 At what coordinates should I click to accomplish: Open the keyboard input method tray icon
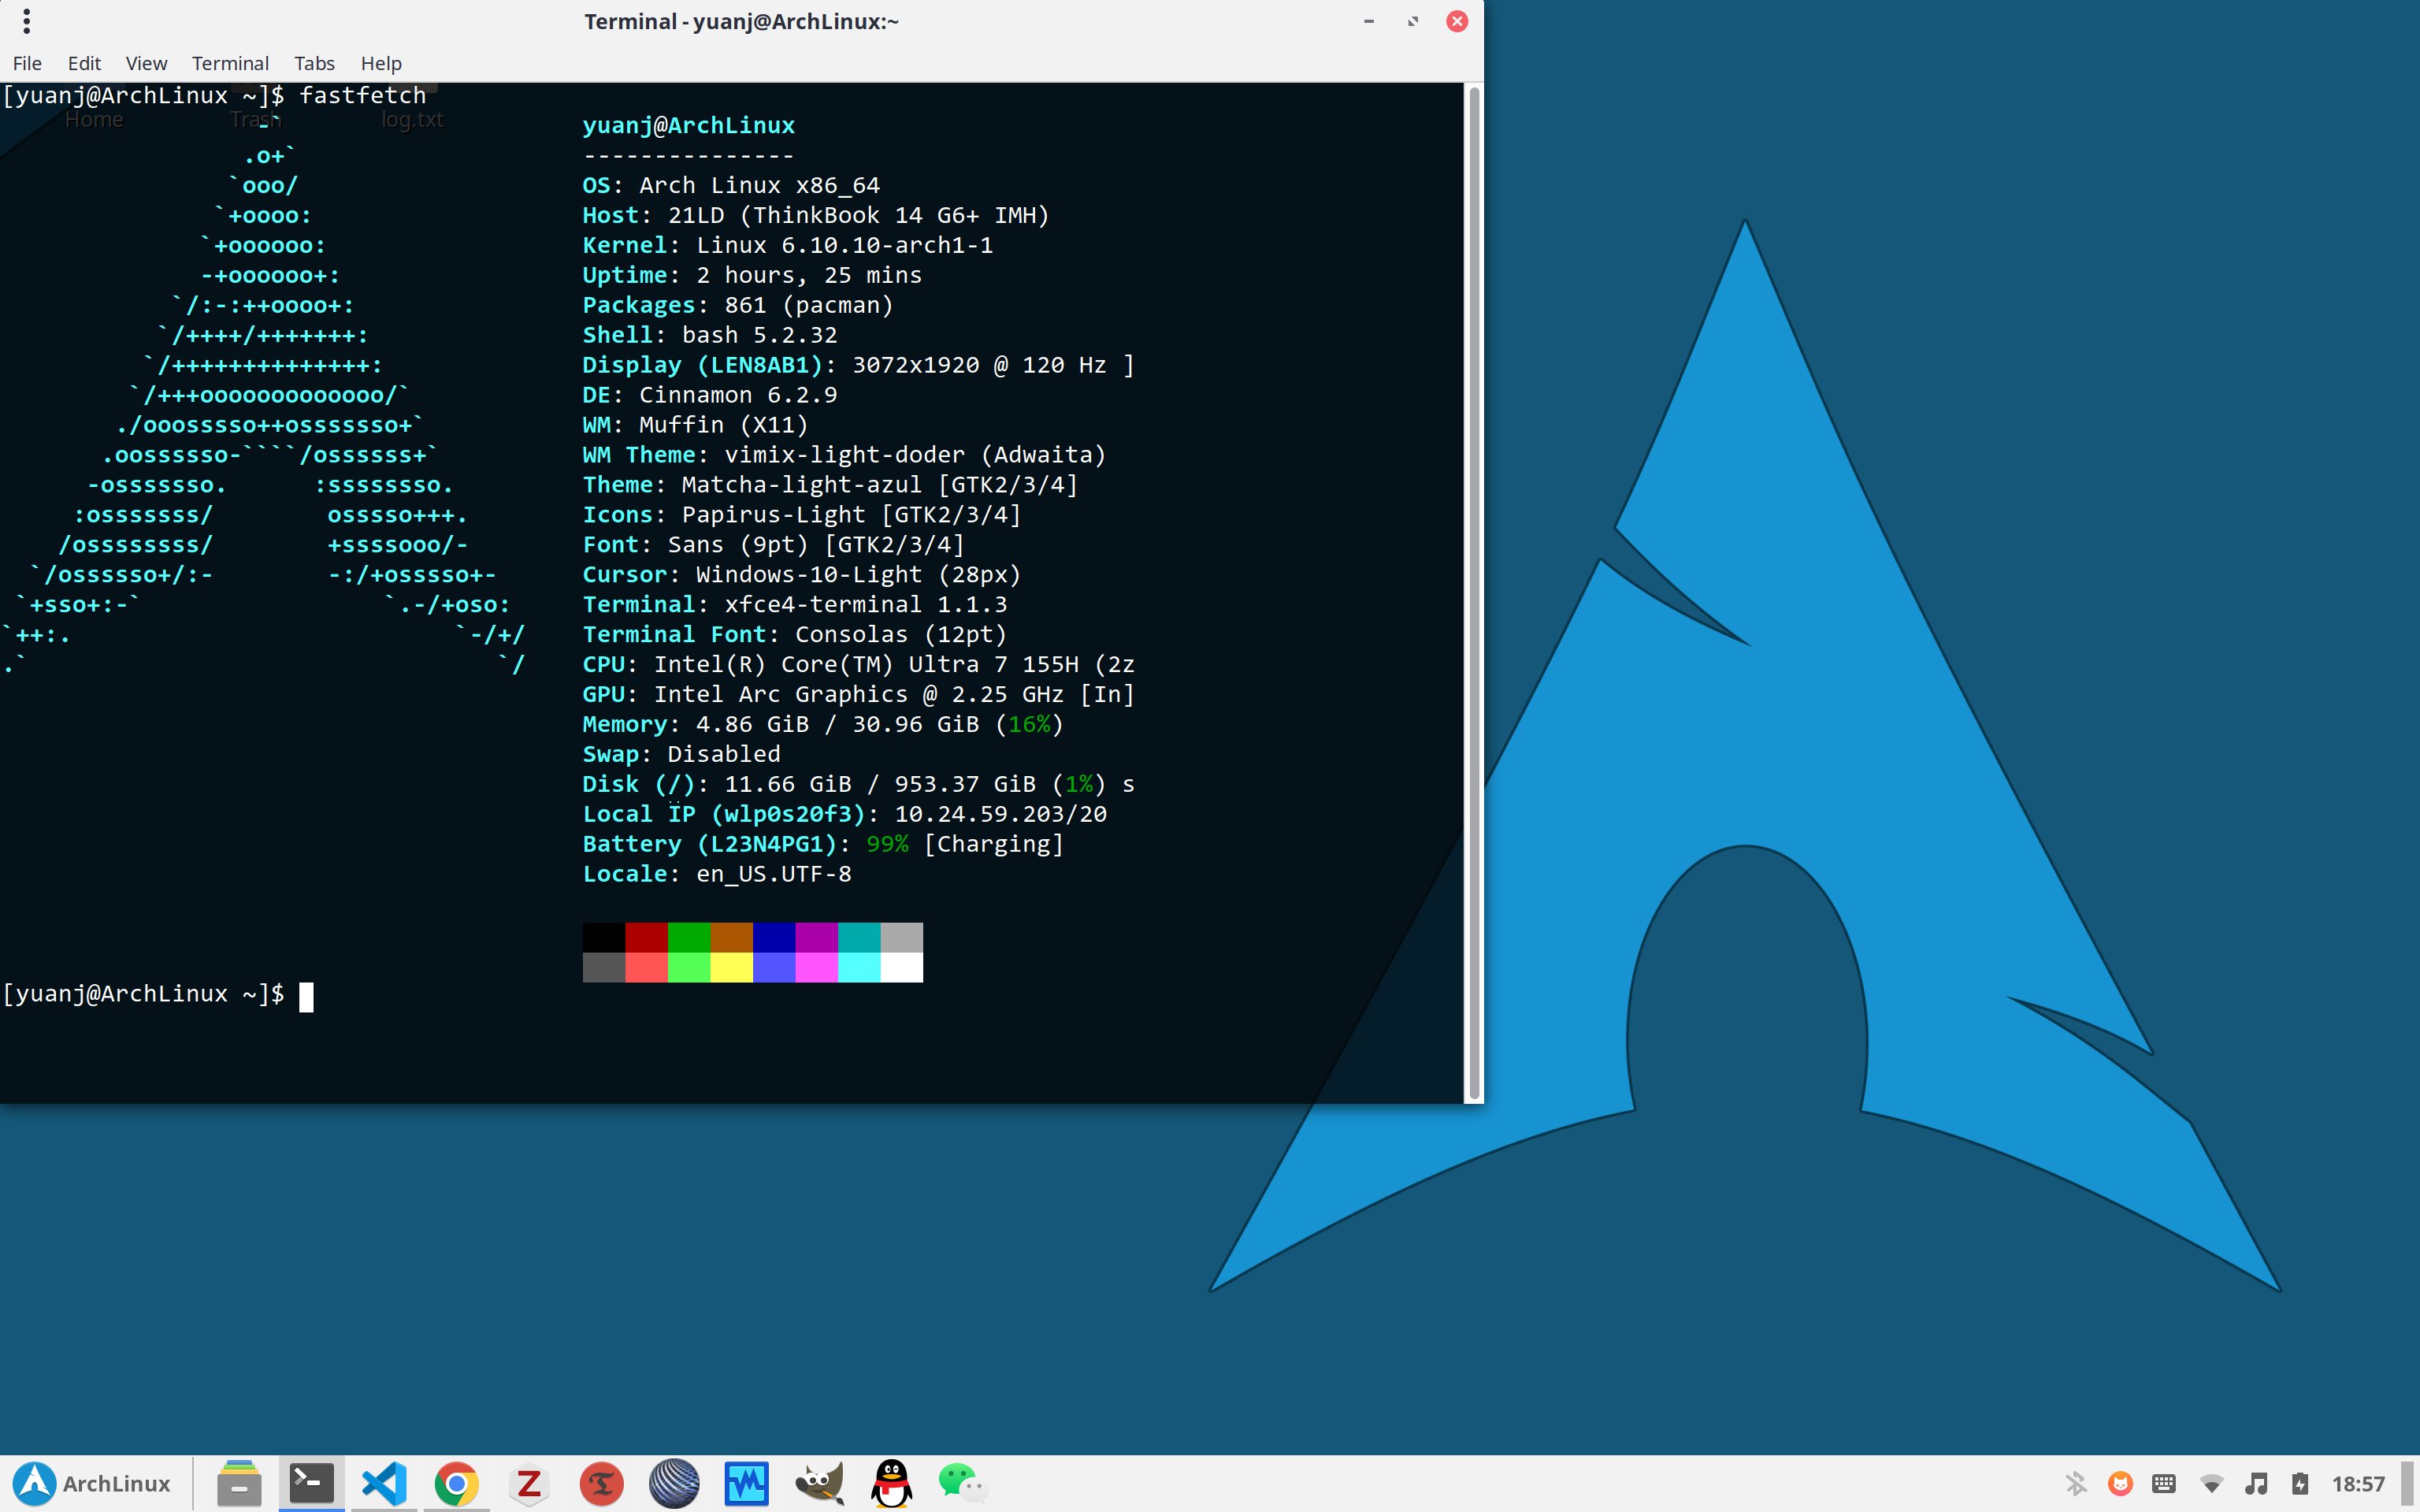[2164, 1483]
